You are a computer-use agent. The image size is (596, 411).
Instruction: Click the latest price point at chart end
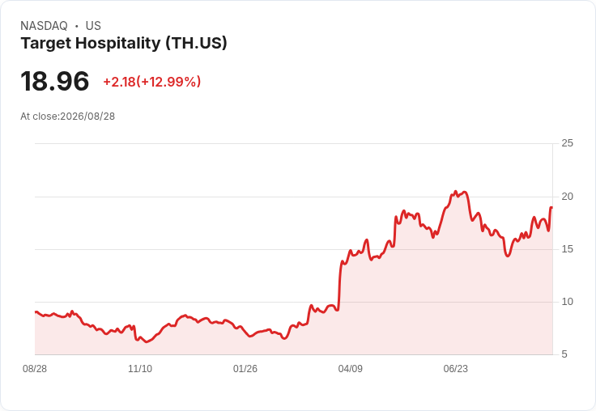551,207
